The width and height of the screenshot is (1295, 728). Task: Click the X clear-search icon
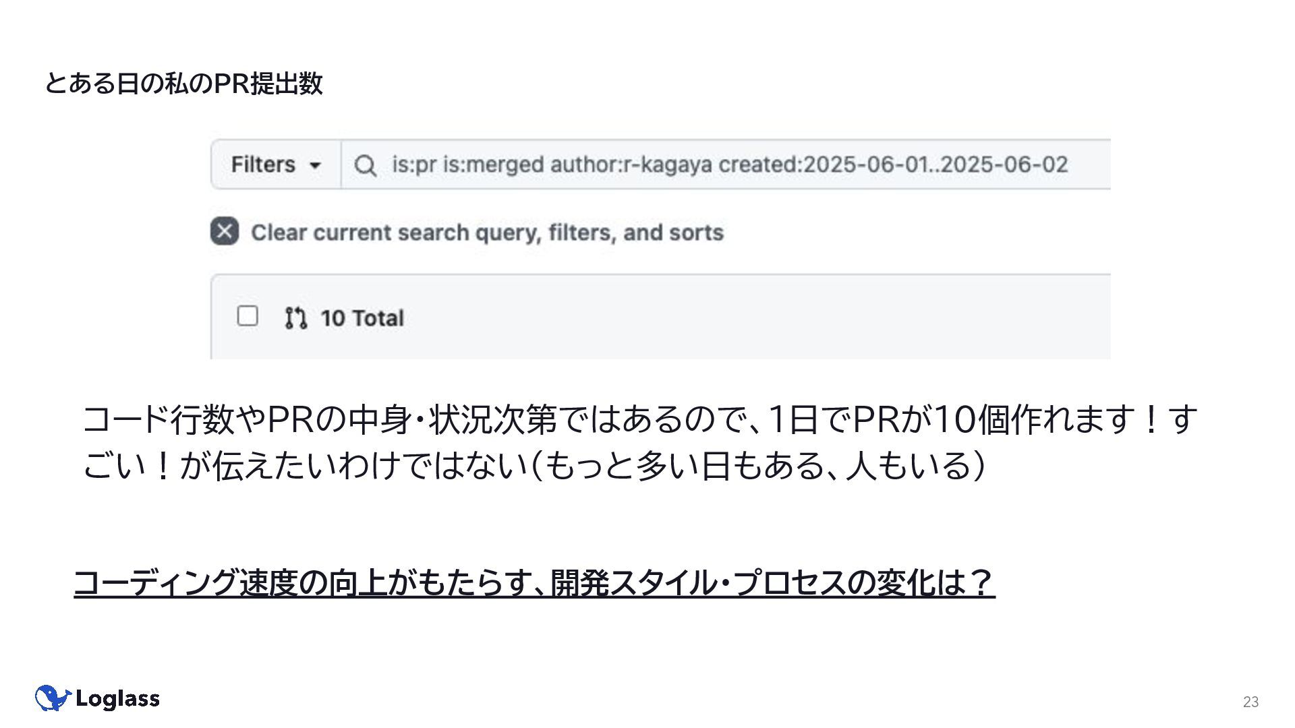coord(225,231)
